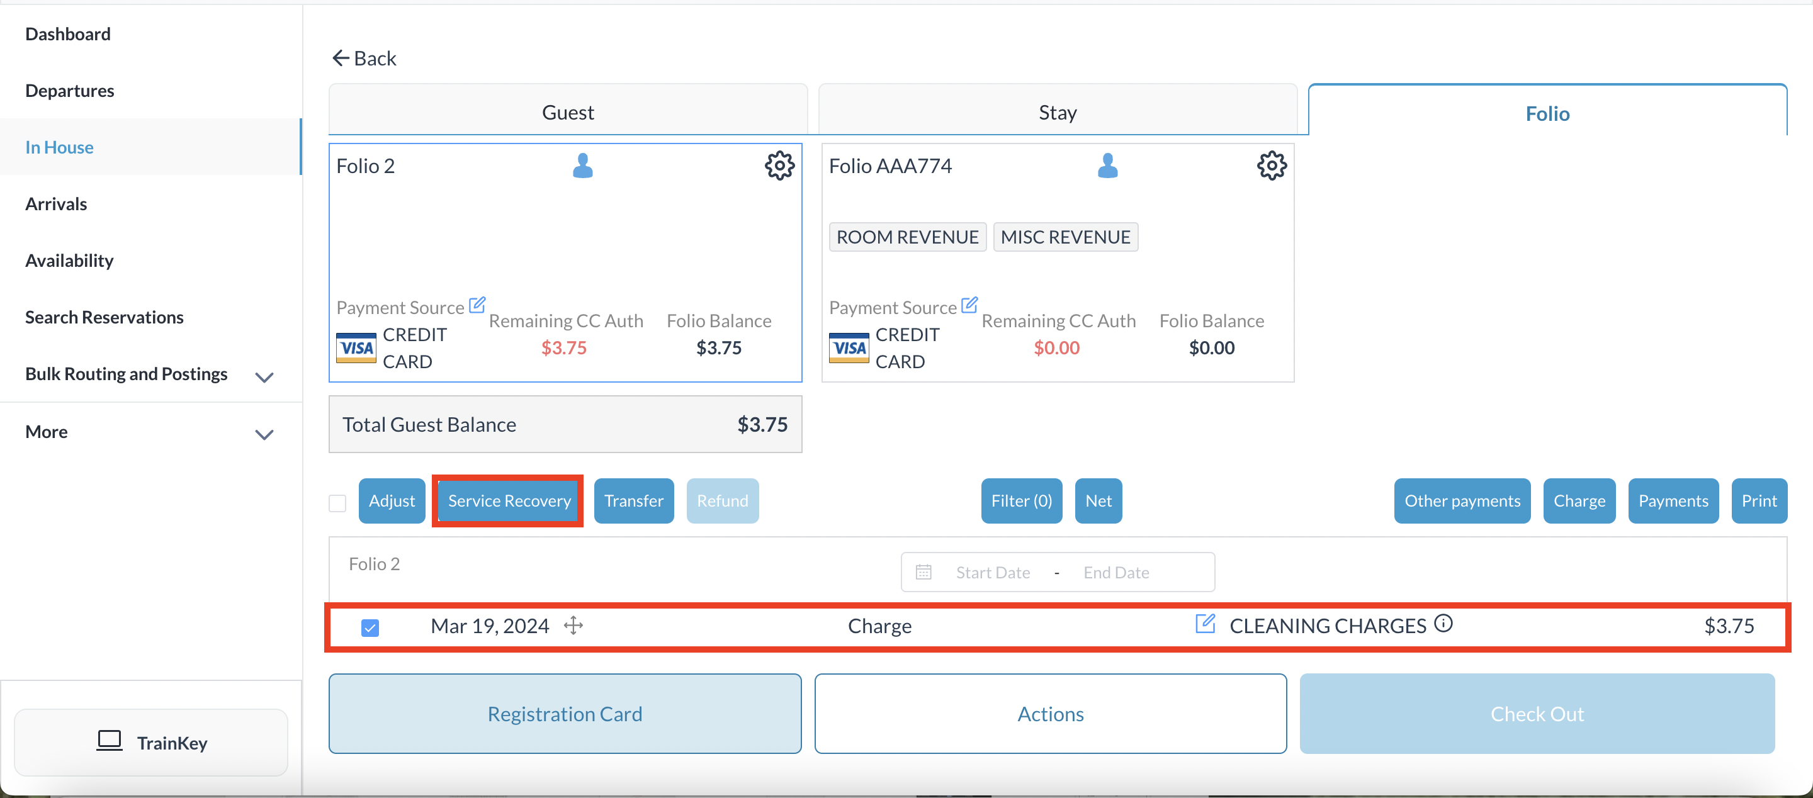Expand the More sidebar section
Screen dimensions: 1813x798
tap(264, 434)
